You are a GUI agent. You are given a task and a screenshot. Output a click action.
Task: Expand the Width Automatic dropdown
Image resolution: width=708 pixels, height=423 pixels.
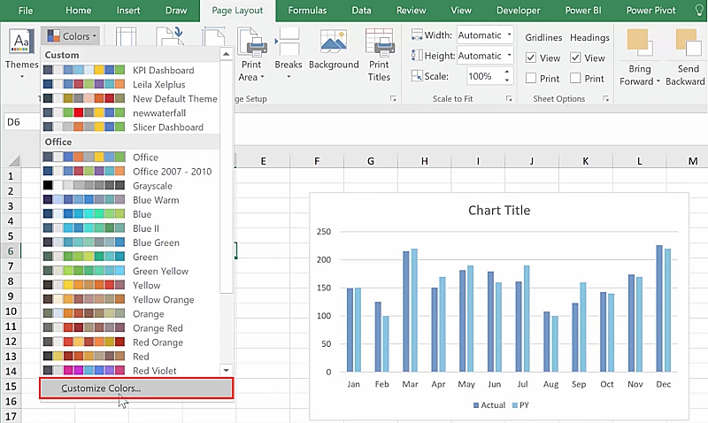click(509, 35)
